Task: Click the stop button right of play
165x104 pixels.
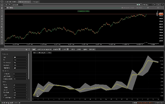Action: coord(158,5)
